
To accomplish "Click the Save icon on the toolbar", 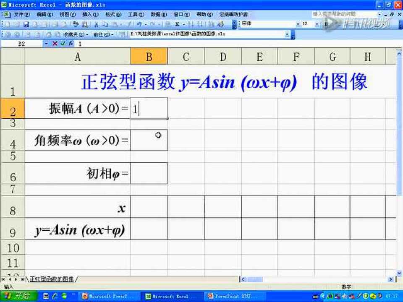I will (25, 24).
